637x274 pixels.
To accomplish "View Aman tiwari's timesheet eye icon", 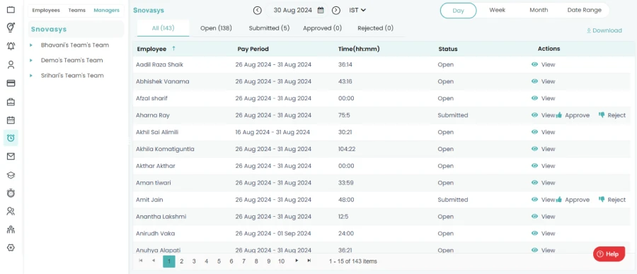I will tap(534, 183).
